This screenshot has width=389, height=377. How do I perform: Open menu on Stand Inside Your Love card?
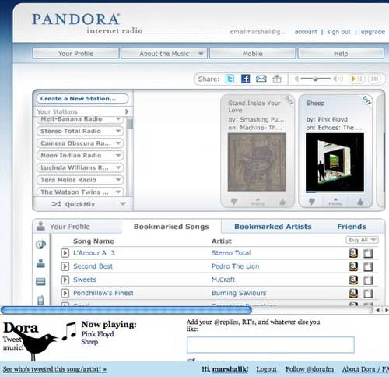coord(258,202)
